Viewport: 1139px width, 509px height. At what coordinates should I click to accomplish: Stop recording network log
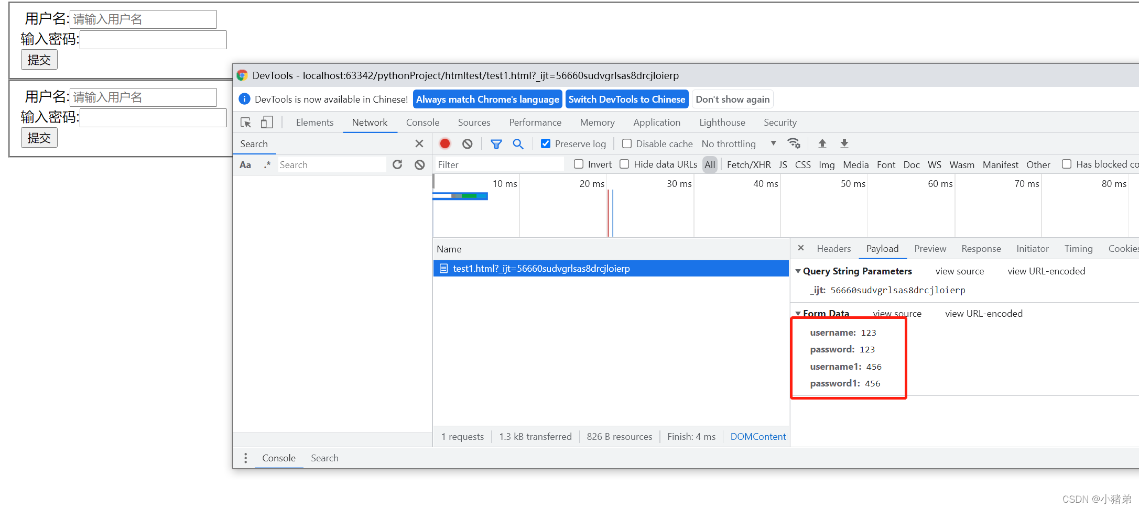445,143
